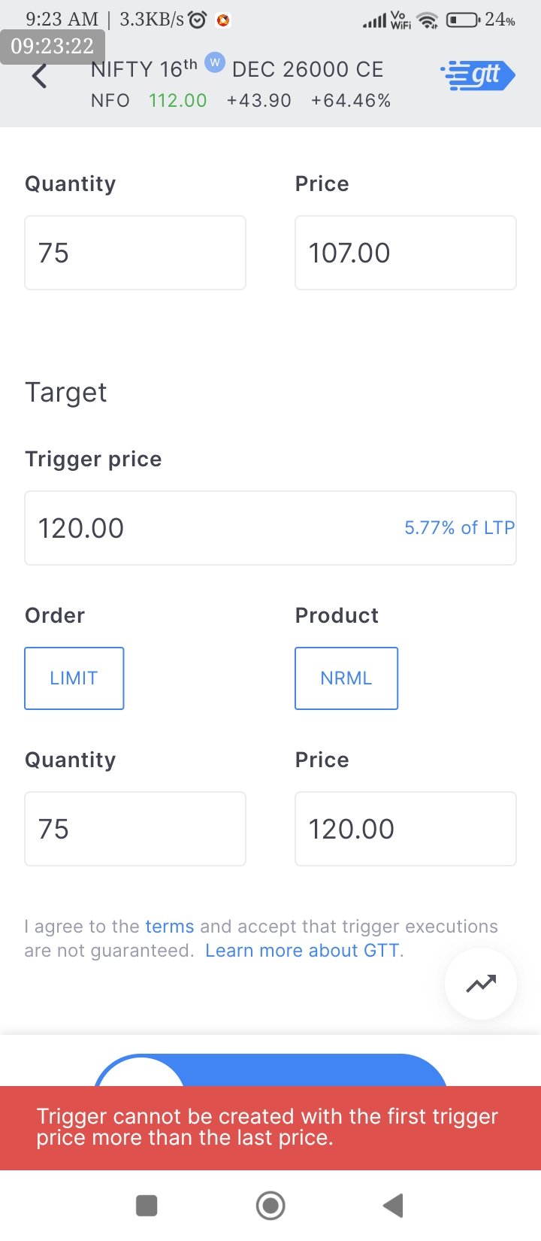Viewport: 541px width, 1241px height.
Task: Dismiss the red trigger error banner
Action: (270, 1127)
